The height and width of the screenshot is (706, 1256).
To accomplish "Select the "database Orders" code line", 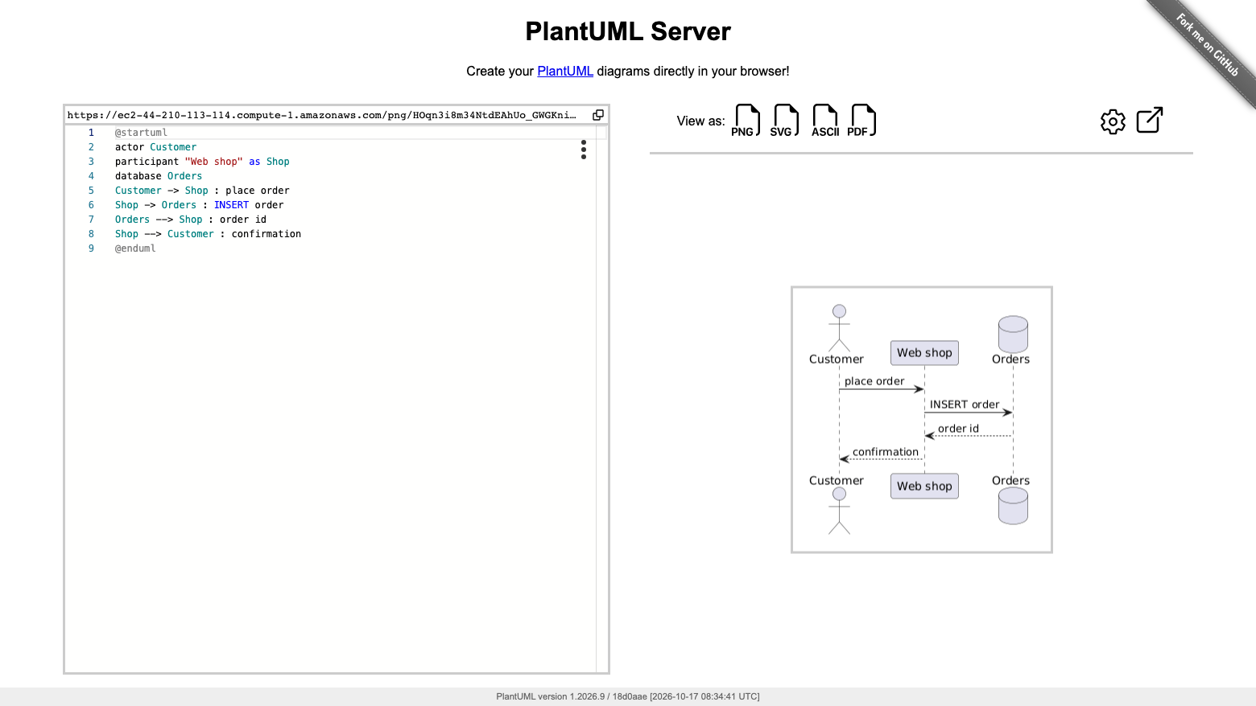I will (159, 176).
